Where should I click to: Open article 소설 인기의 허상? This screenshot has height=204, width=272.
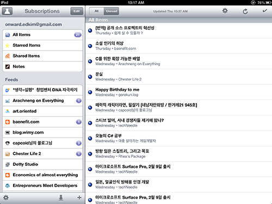coord(178,46)
